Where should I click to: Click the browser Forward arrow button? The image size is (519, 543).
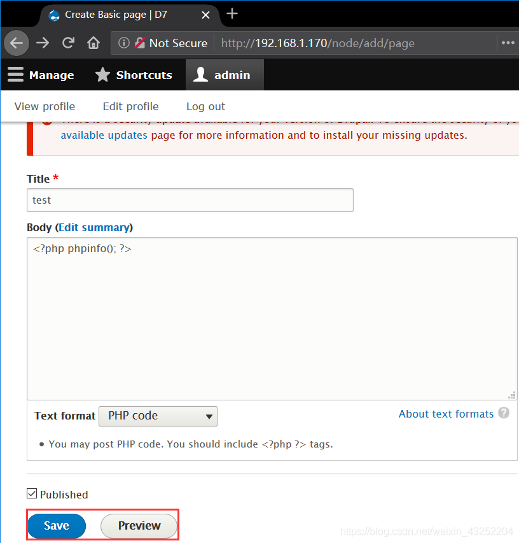43,43
